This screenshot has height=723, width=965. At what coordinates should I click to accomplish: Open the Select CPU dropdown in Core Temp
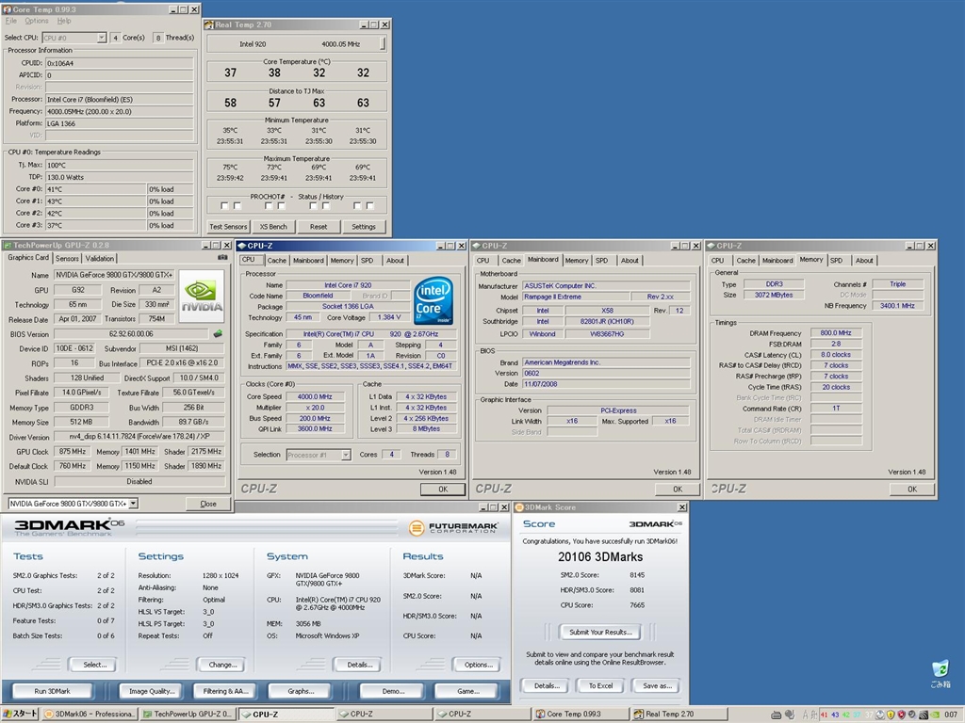point(101,38)
